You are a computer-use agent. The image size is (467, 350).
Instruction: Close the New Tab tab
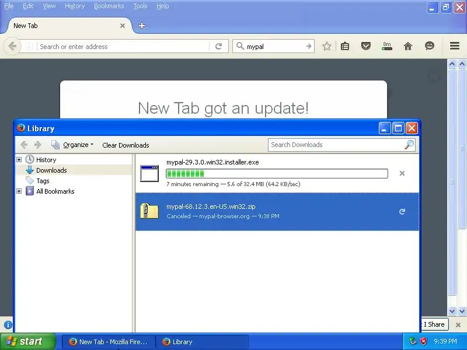[123, 26]
